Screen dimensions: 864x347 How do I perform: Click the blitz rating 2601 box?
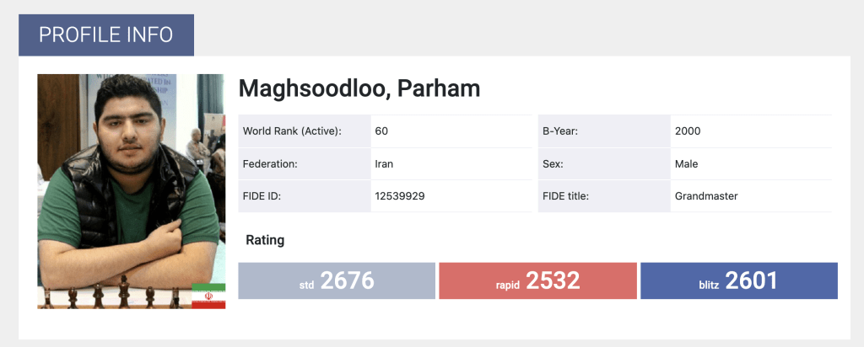pyautogui.click(x=738, y=280)
